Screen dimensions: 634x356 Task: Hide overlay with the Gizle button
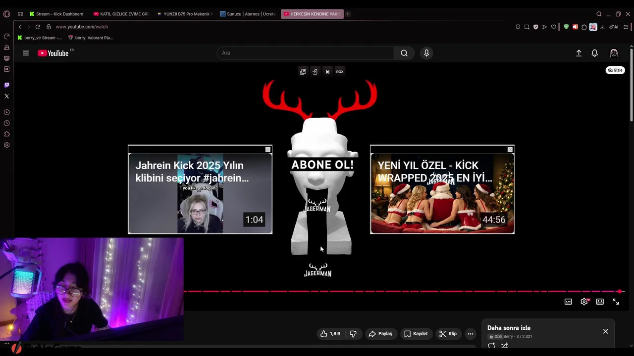pos(615,70)
